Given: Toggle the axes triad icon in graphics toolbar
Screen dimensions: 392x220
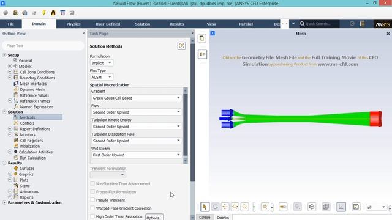Looking at the screenshot, I should [x=341, y=207].
